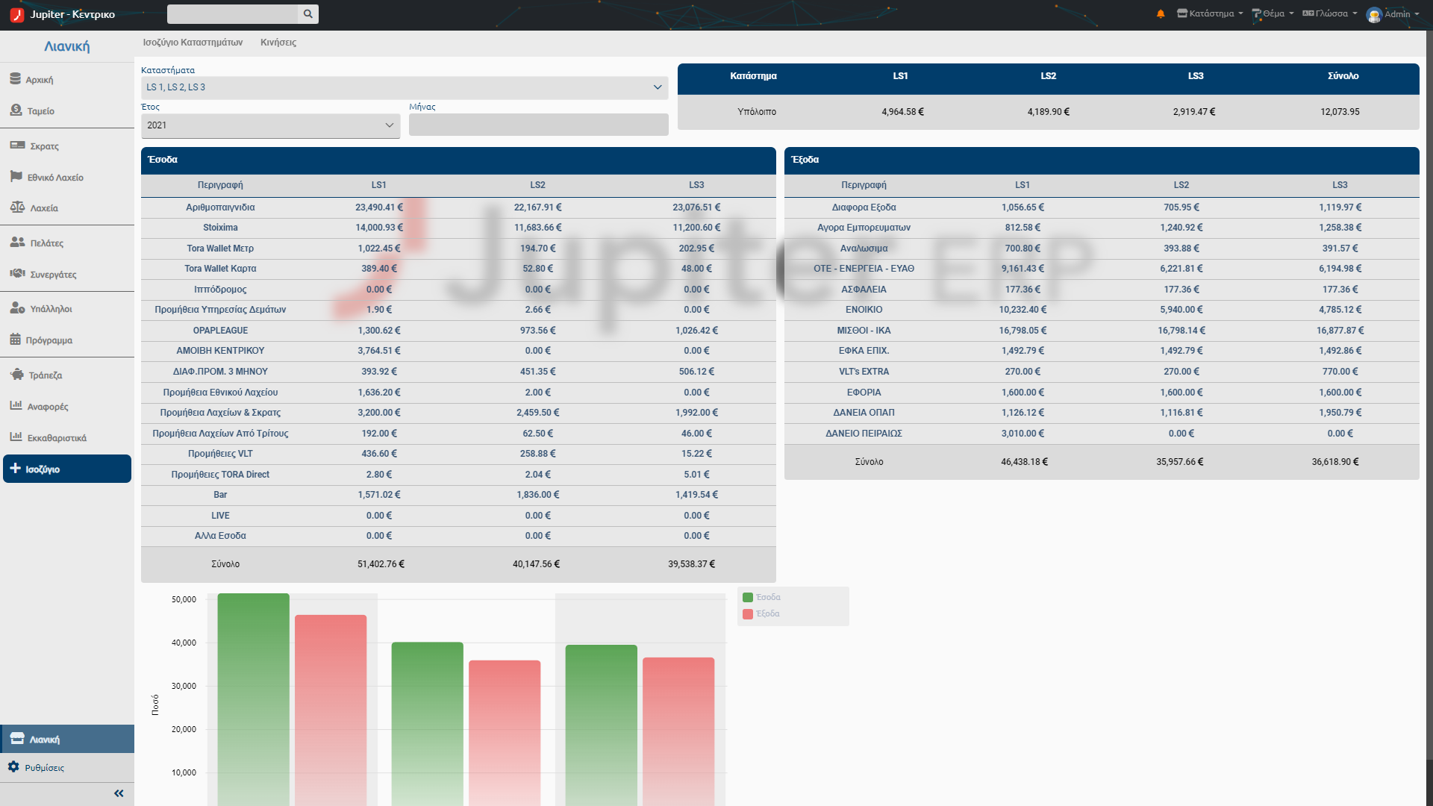Select Ισοζύγιο Καταστημάτων tab
This screenshot has width=1433, height=806.
193,43
